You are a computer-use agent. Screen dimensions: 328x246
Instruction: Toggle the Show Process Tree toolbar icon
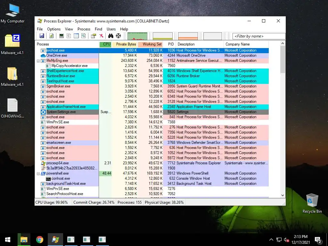tap(69, 36)
